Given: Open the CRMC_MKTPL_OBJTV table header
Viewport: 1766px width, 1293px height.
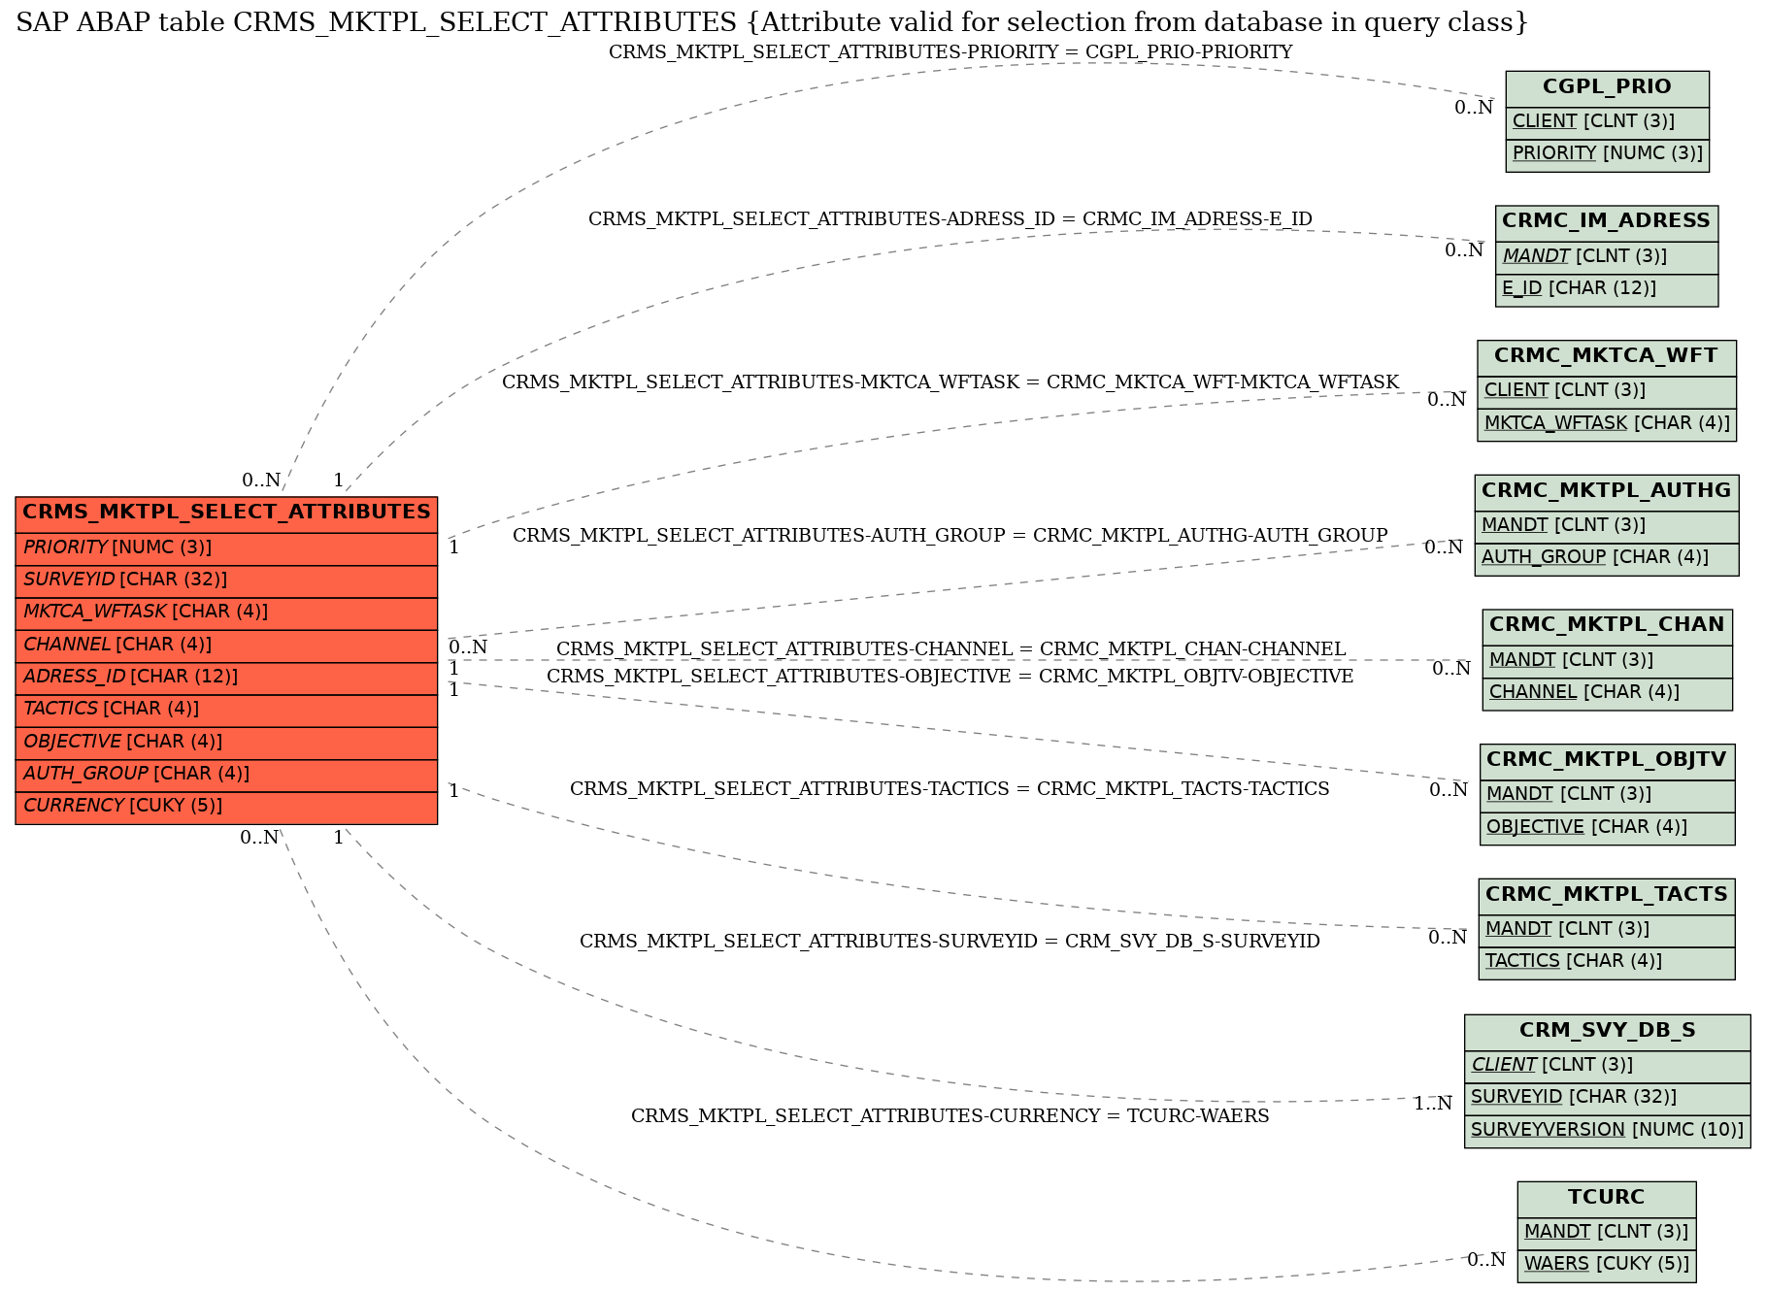Looking at the screenshot, I should [x=1607, y=761].
